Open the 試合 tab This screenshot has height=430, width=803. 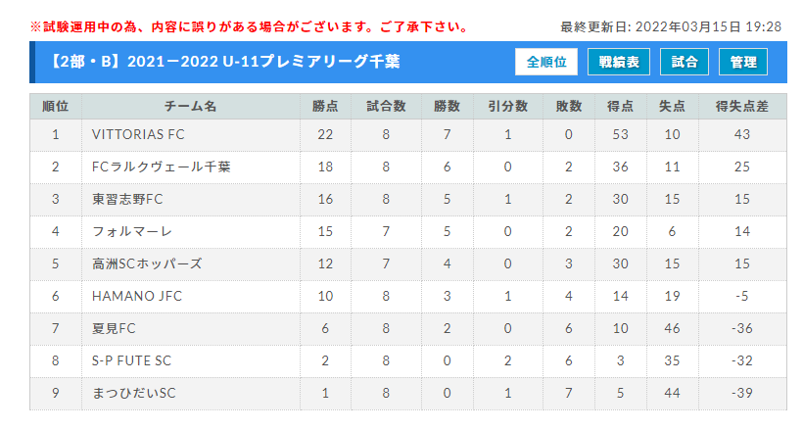[685, 62]
